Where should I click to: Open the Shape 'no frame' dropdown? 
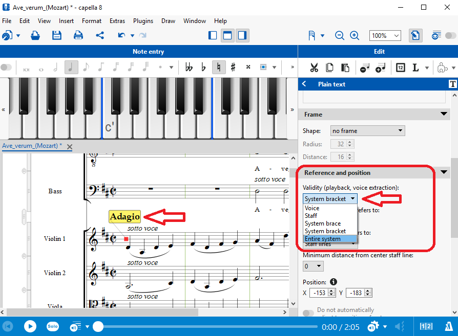pyautogui.click(x=367, y=131)
